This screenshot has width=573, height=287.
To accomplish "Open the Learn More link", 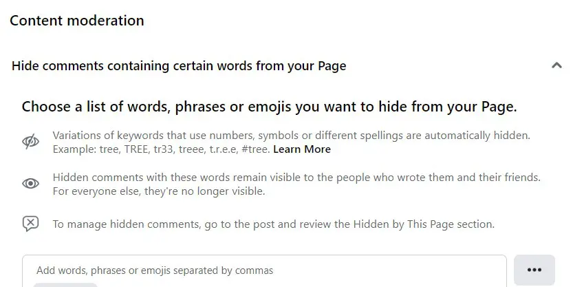I will pyautogui.click(x=302, y=149).
